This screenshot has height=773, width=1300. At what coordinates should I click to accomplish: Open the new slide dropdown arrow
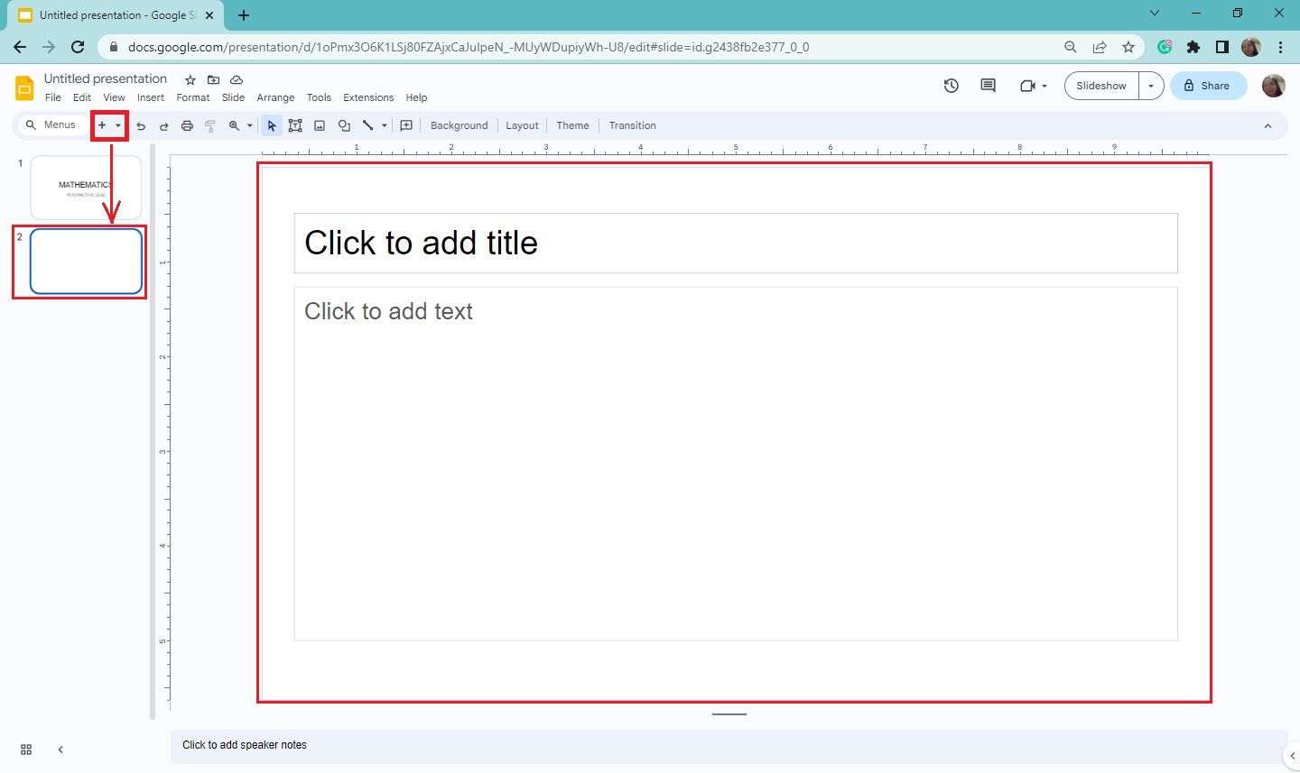(118, 125)
